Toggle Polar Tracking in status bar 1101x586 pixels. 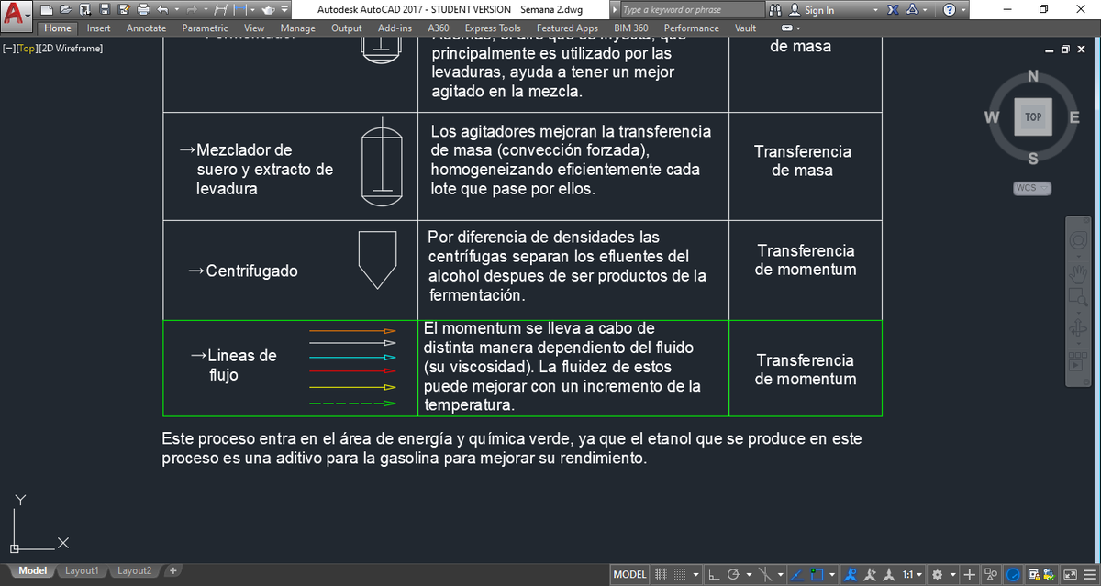[735, 575]
